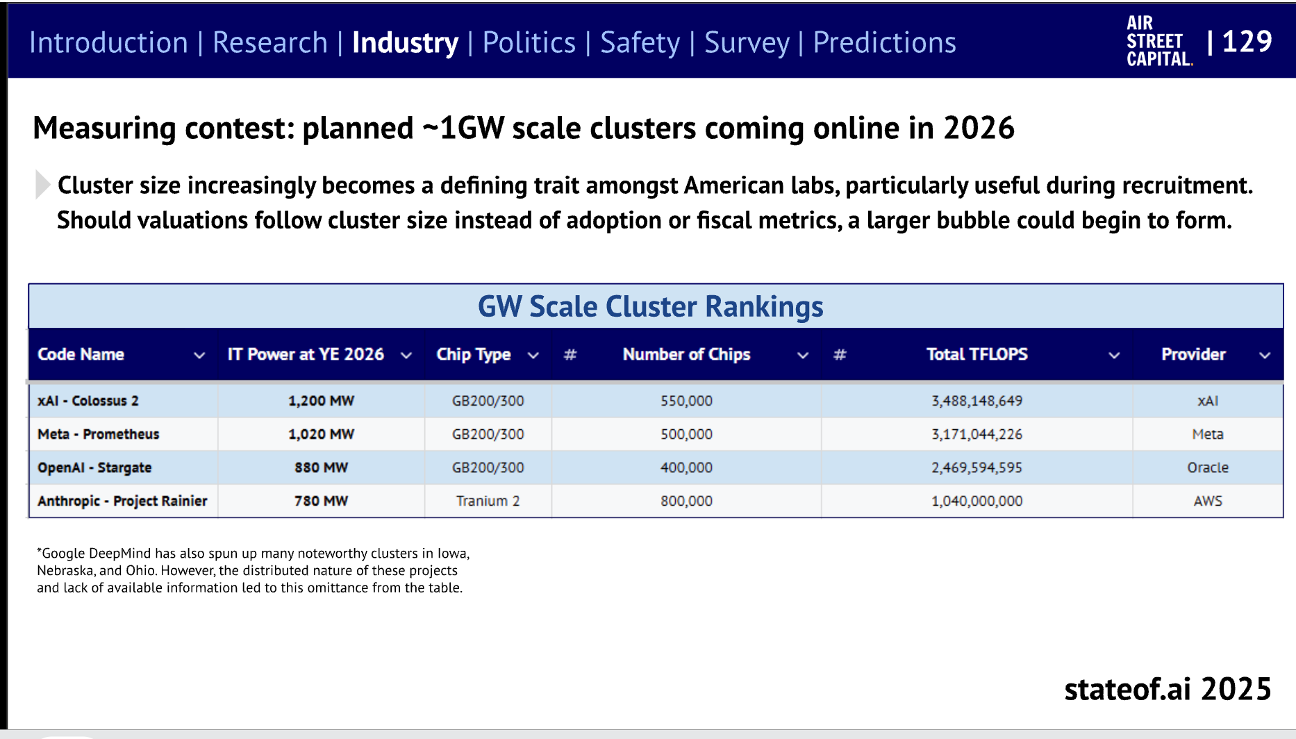Click the GW Scale Cluster Rankings title
This screenshot has width=1296, height=739.
(x=650, y=306)
